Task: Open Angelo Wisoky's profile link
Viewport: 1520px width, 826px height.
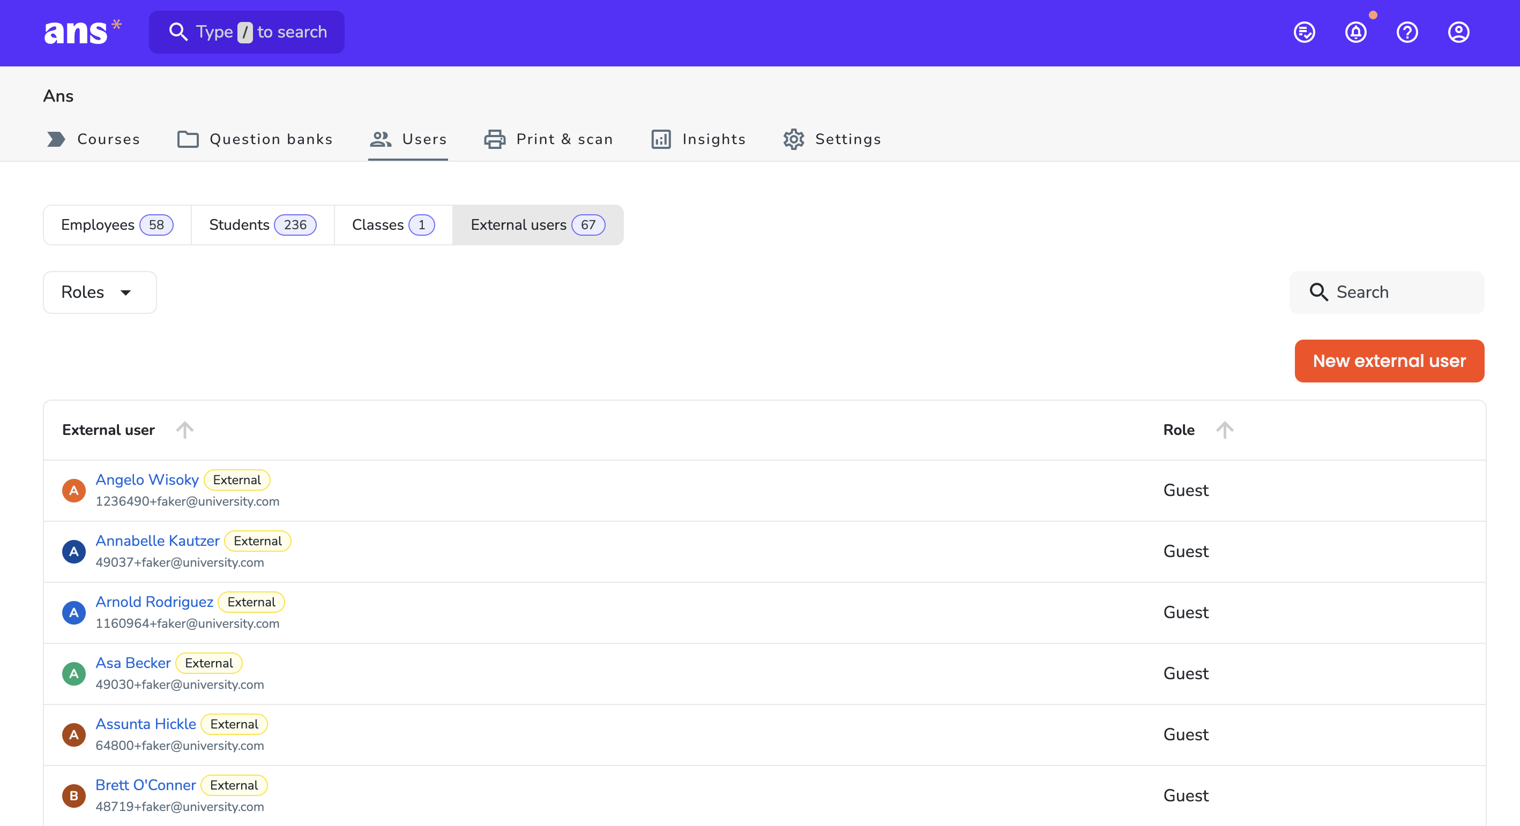Action: [x=147, y=480]
